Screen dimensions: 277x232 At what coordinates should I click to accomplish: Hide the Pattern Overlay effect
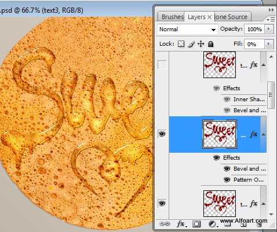[x=227, y=180]
